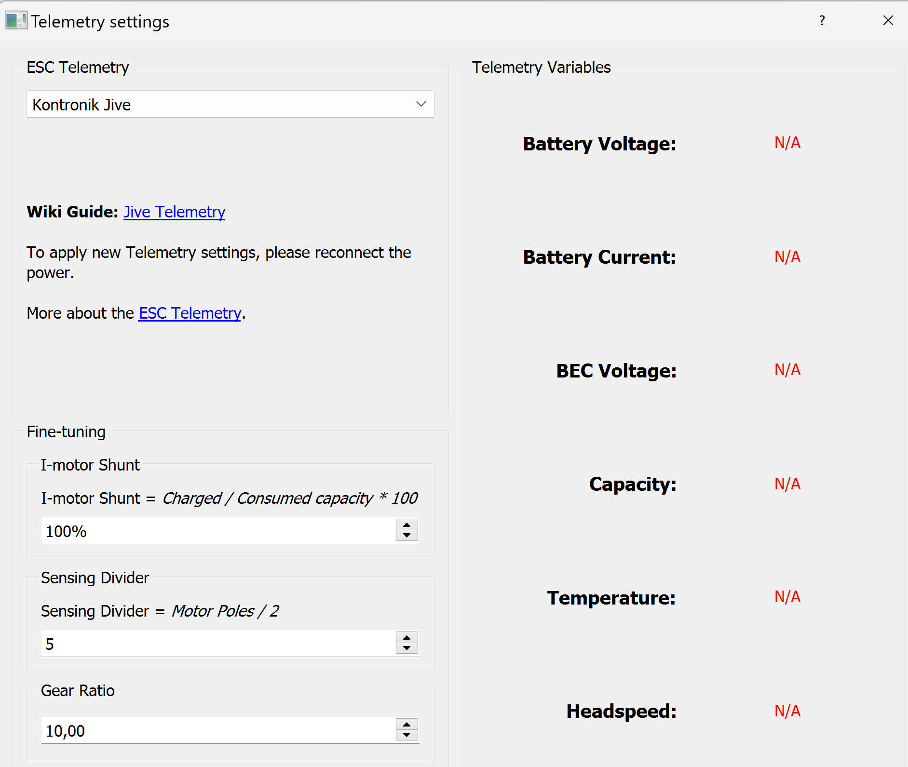The width and height of the screenshot is (908, 767).
Task: Click the I-motor Shunt 100% field
Action: click(217, 531)
